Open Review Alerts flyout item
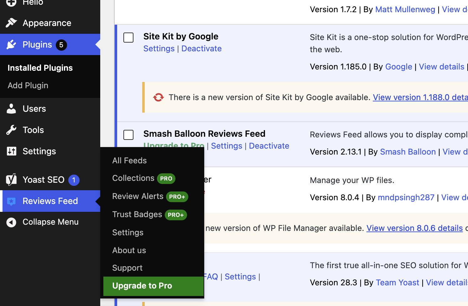This screenshot has width=468, height=306. coord(138,196)
